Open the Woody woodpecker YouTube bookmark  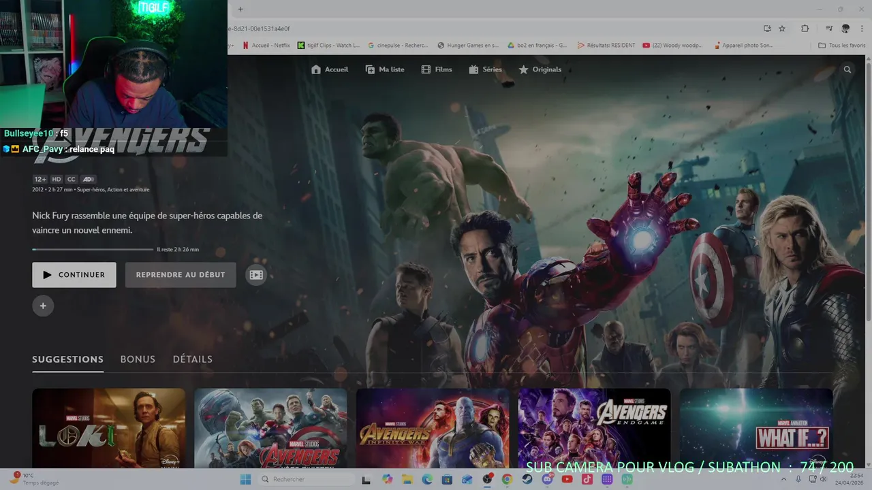[672, 46]
